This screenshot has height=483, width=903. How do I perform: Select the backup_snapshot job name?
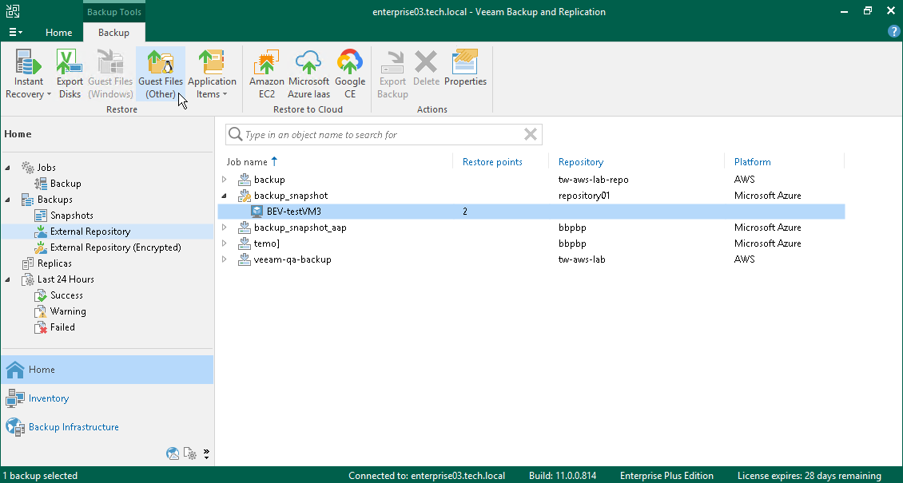pos(291,196)
